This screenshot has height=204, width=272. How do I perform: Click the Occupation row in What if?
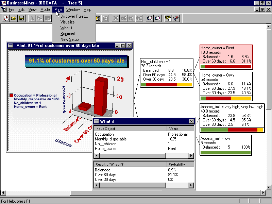point(144,134)
